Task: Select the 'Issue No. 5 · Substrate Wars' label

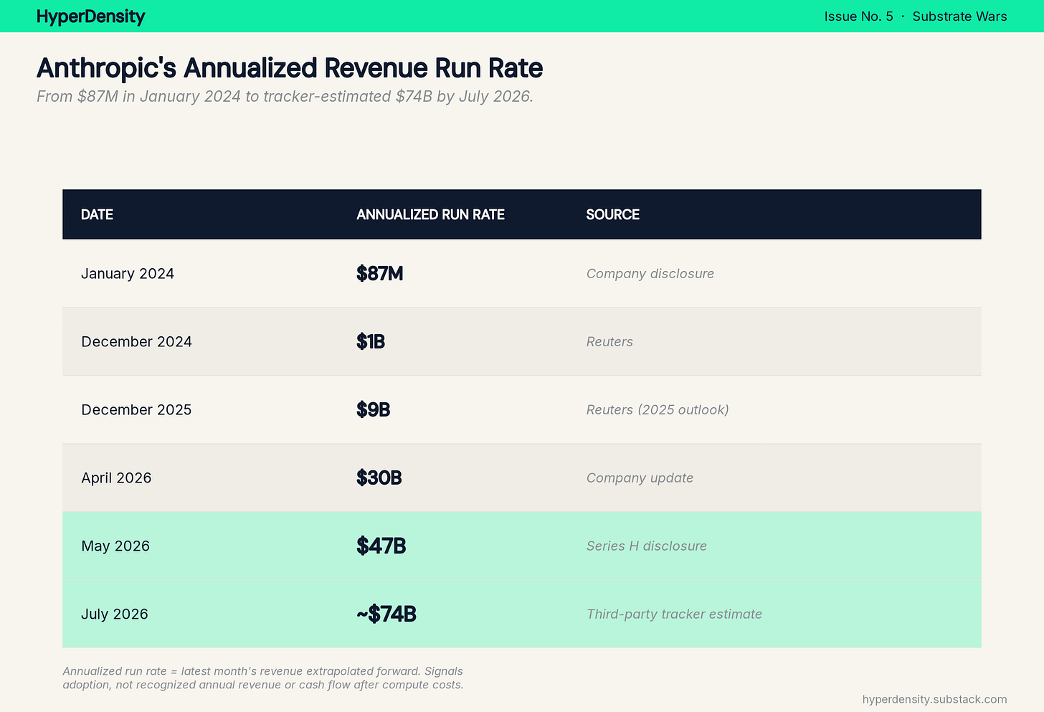Action: pos(916,16)
